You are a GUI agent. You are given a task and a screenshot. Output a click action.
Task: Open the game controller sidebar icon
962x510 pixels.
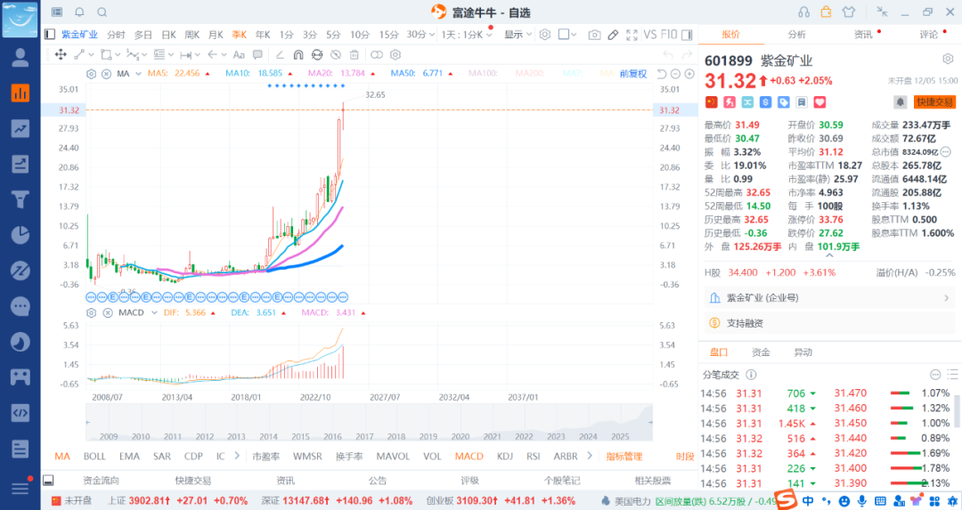point(20,376)
